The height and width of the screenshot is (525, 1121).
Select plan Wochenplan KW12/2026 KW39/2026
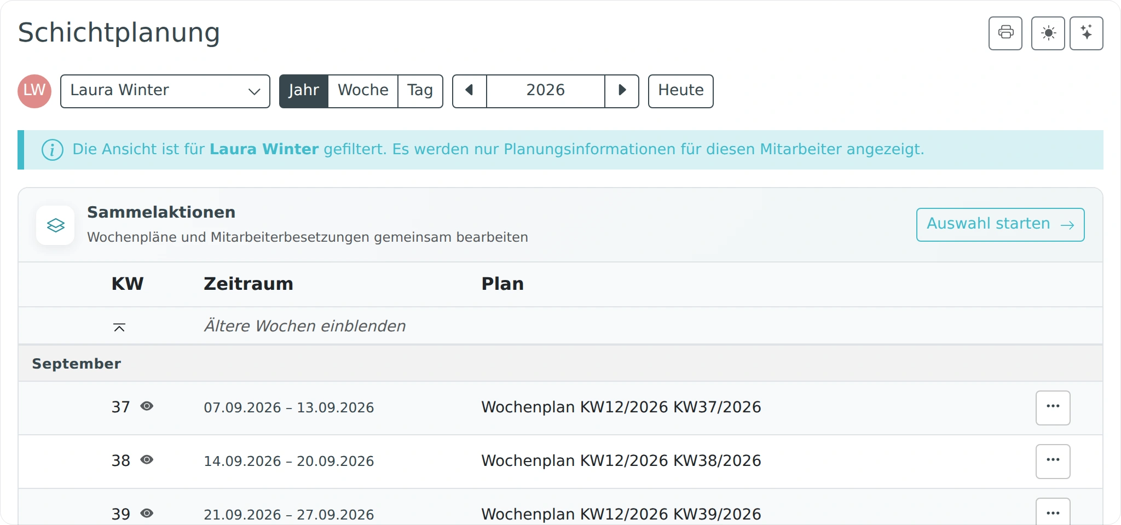(621, 515)
